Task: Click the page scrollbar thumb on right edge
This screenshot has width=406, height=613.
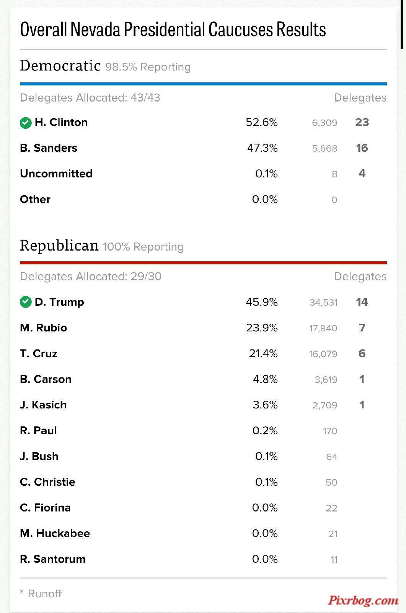Action: click(402, 24)
